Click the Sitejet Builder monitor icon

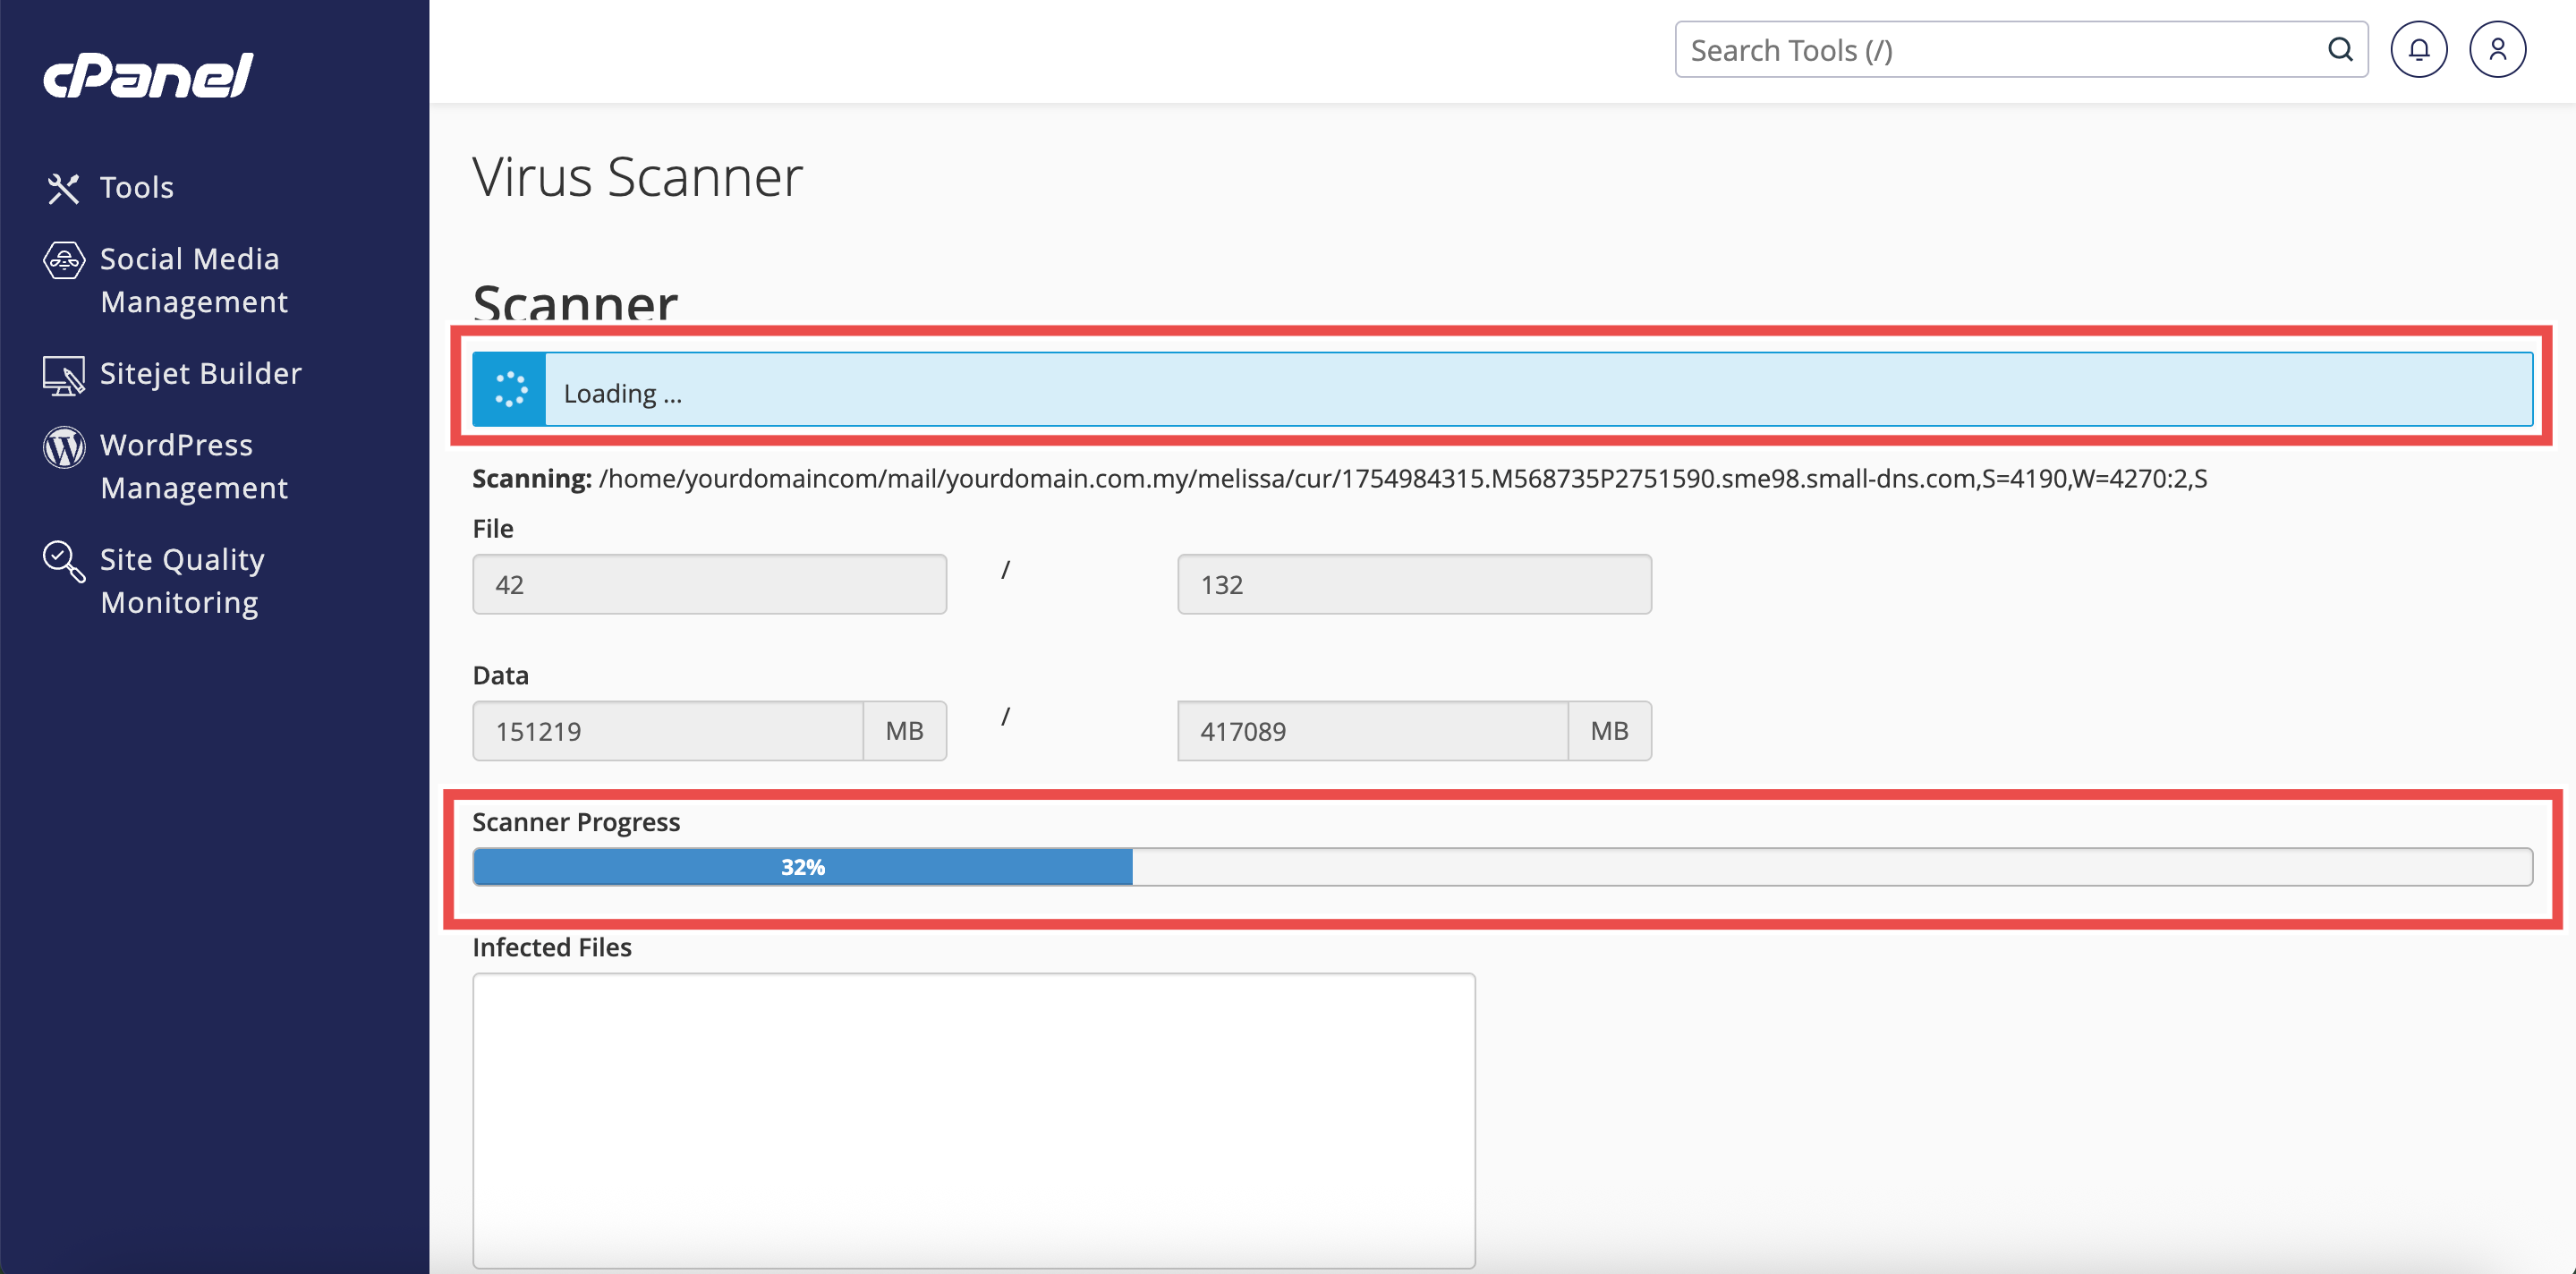point(64,375)
